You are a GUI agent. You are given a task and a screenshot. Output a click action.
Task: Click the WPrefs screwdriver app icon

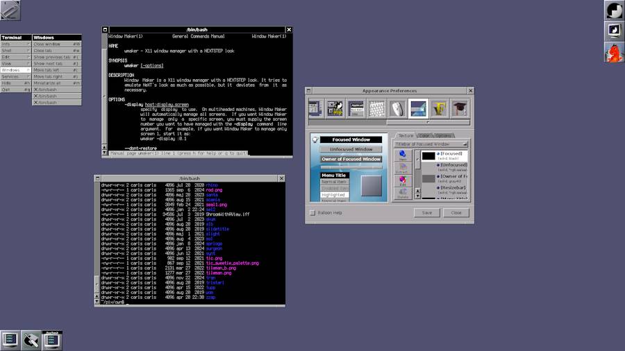coord(31,341)
